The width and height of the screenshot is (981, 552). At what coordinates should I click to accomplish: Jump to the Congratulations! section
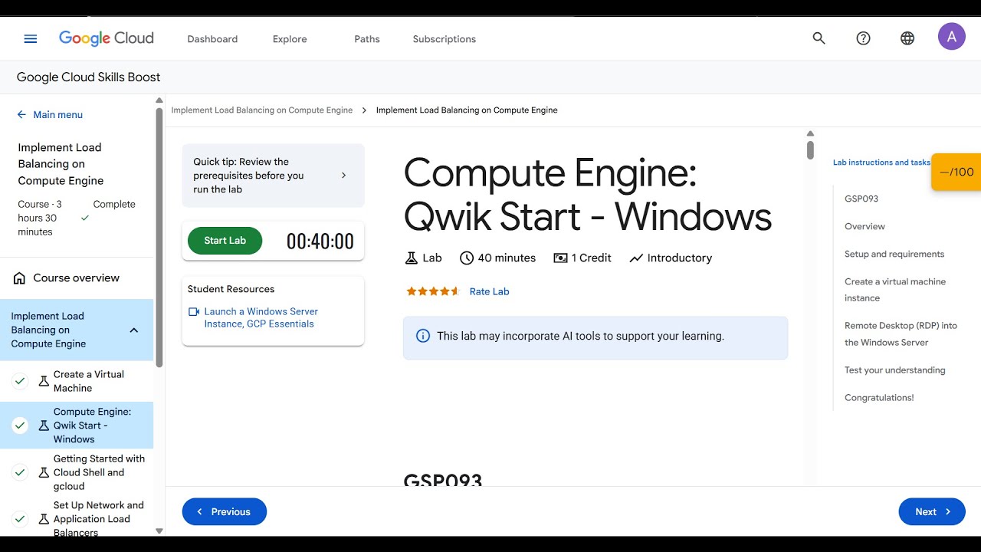879,398
